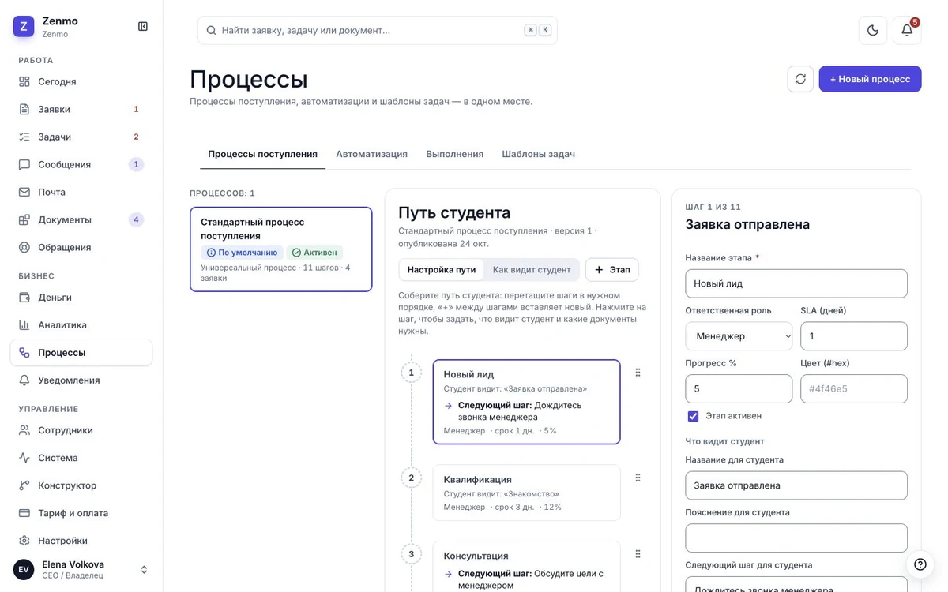This screenshot has width=948, height=592.
Task: Click the Задачи sidebar icon
Action: click(24, 137)
